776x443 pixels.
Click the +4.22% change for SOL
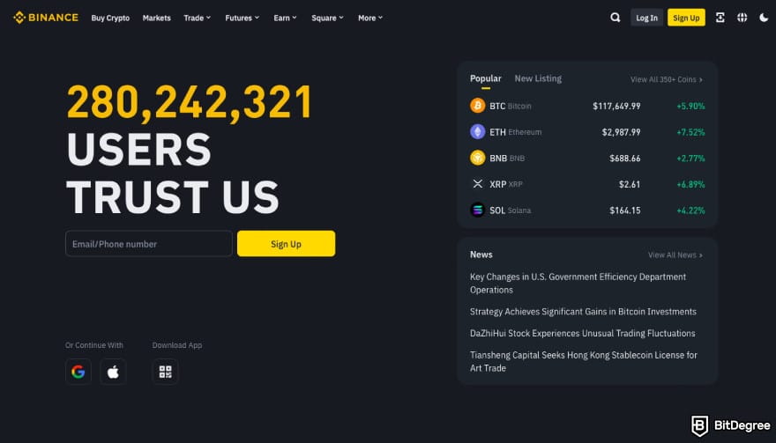[x=690, y=210]
